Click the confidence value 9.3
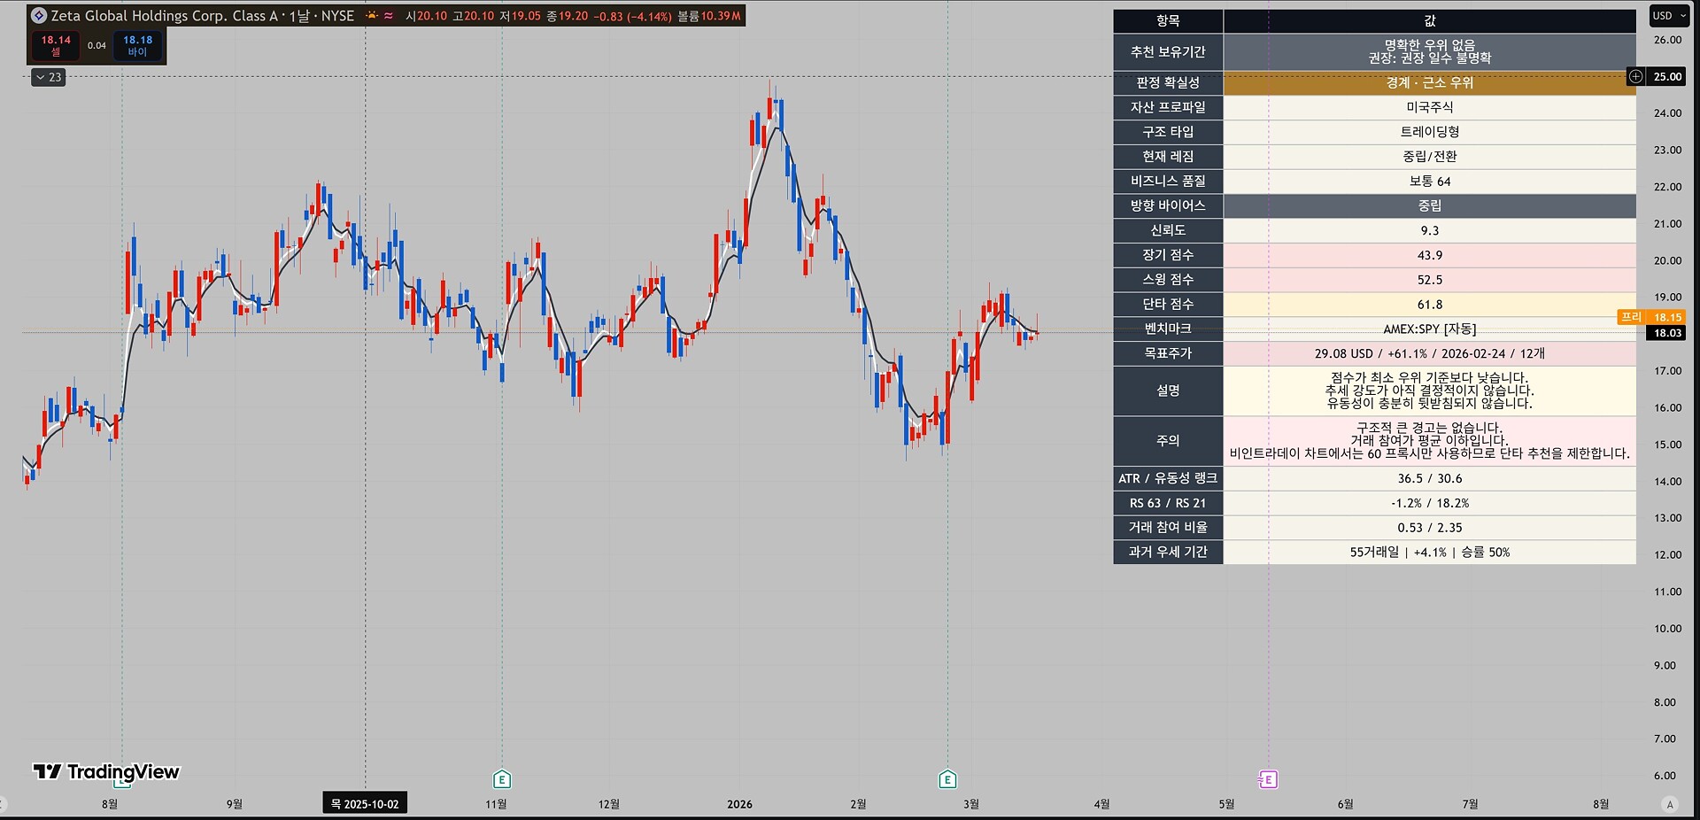This screenshot has width=1700, height=820. 1430,230
